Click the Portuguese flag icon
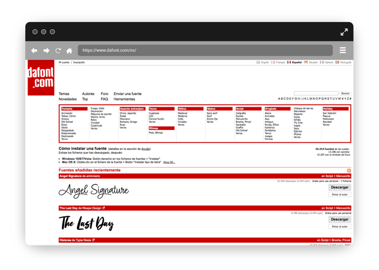Image resolution: width=379 pixels, height=270 pixels. tap(337, 62)
